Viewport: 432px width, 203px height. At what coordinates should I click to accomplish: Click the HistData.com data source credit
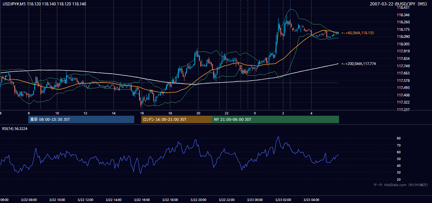(401, 185)
